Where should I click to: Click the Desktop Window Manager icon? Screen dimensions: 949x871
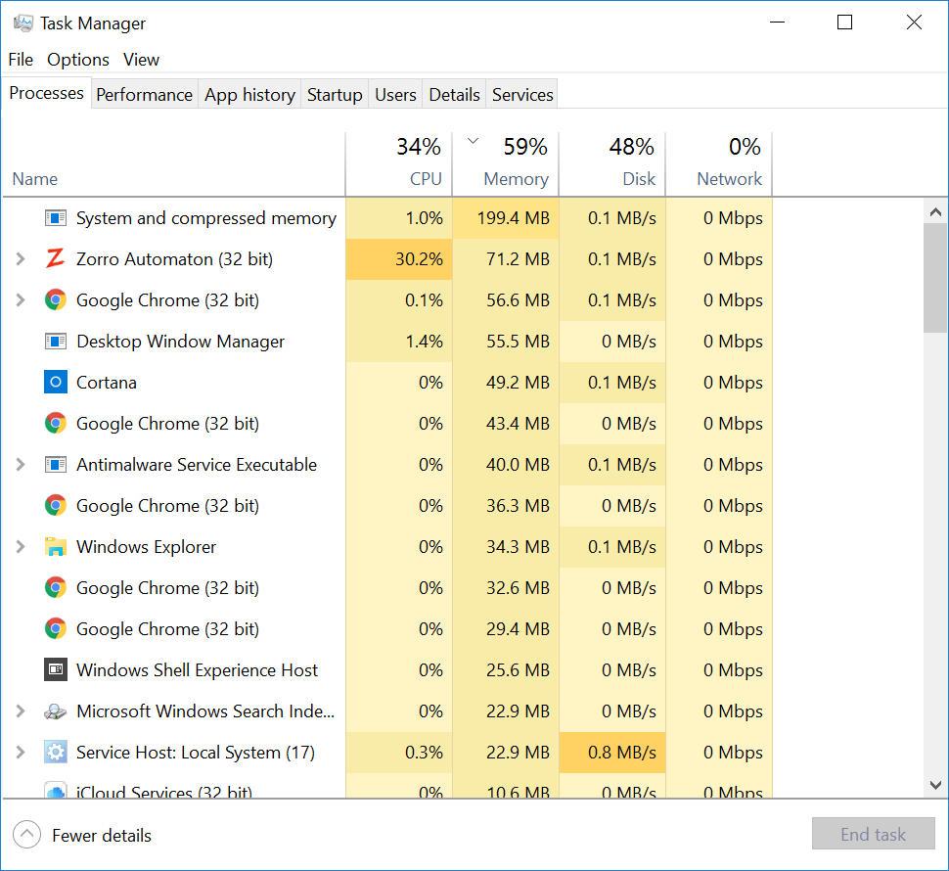click(56, 342)
